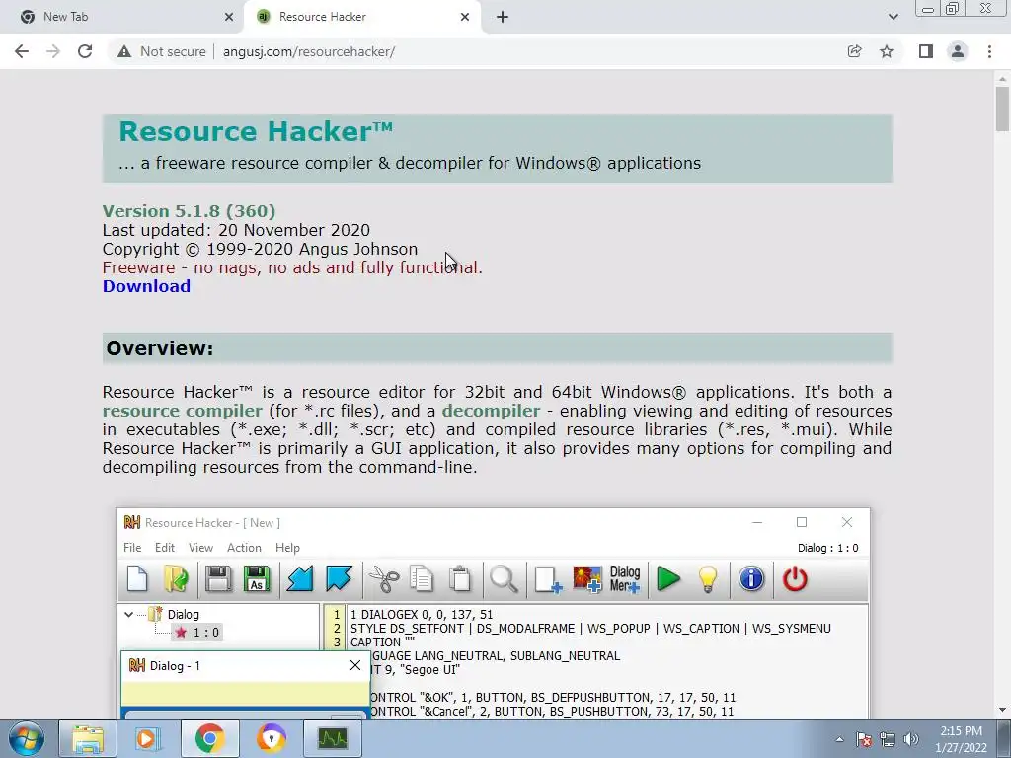
Task: Open the View menu in Resource Hacker image
Action: [x=200, y=547]
